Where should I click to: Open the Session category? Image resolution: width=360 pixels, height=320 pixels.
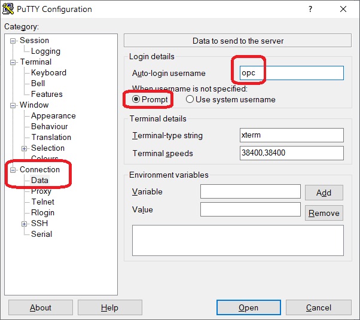pos(34,41)
